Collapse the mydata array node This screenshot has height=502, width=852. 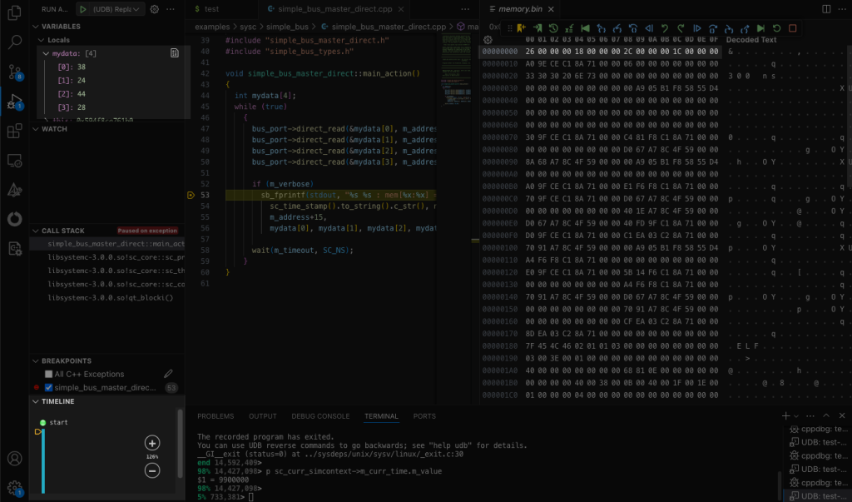pos(47,53)
